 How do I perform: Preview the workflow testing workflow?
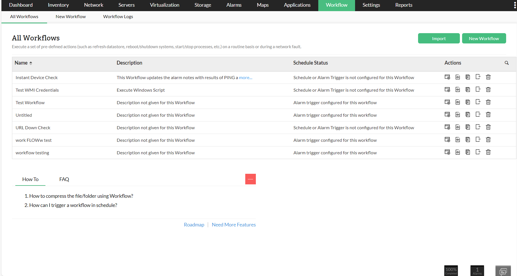click(x=458, y=152)
